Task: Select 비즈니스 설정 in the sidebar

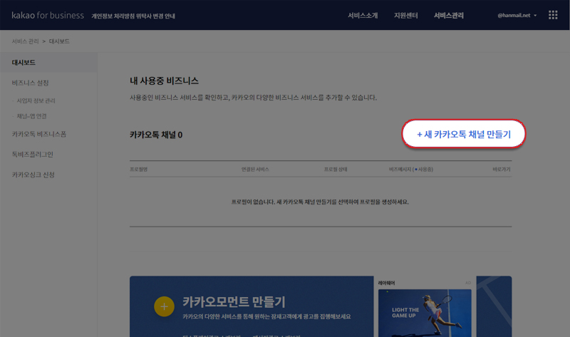Action: coord(30,83)
